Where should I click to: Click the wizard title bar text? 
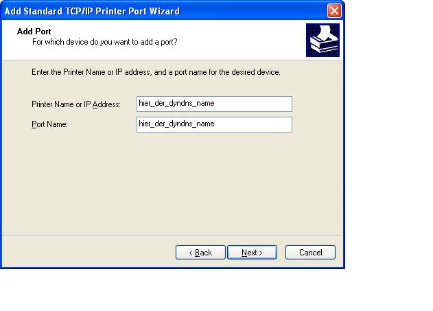93,11
